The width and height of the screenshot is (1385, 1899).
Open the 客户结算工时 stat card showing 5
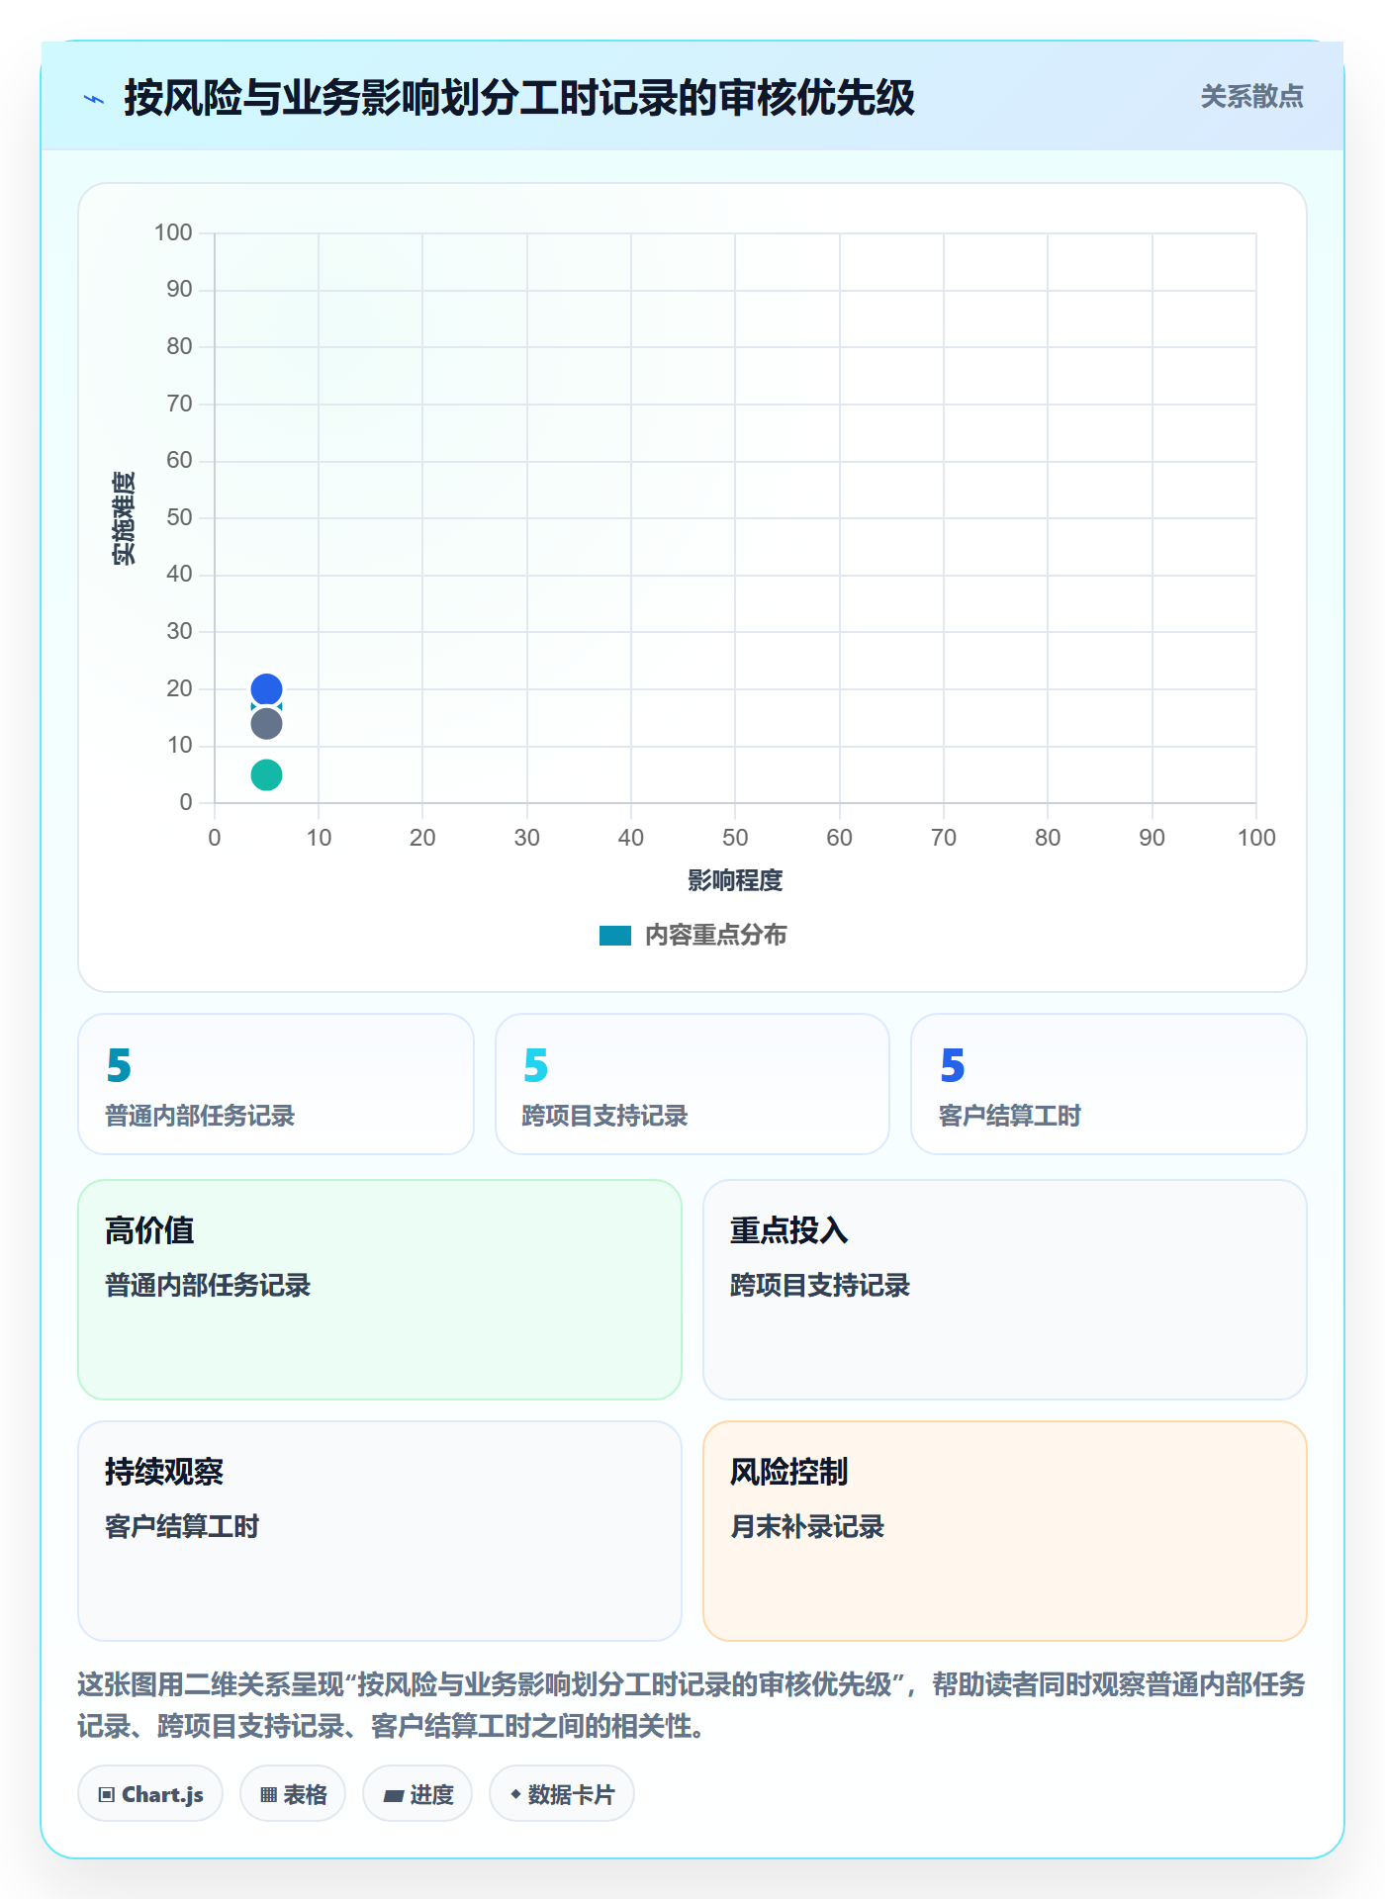click(x=1109, y=1084)
